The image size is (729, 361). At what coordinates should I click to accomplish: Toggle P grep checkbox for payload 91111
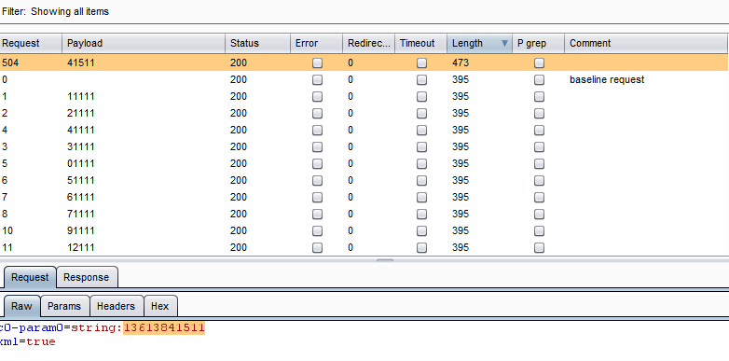click(x=540, y=230)
